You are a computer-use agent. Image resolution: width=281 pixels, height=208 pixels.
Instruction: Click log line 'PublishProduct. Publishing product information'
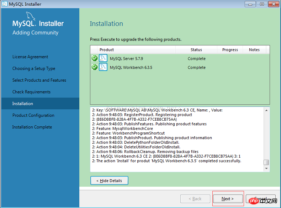click(x=152, y=138)
